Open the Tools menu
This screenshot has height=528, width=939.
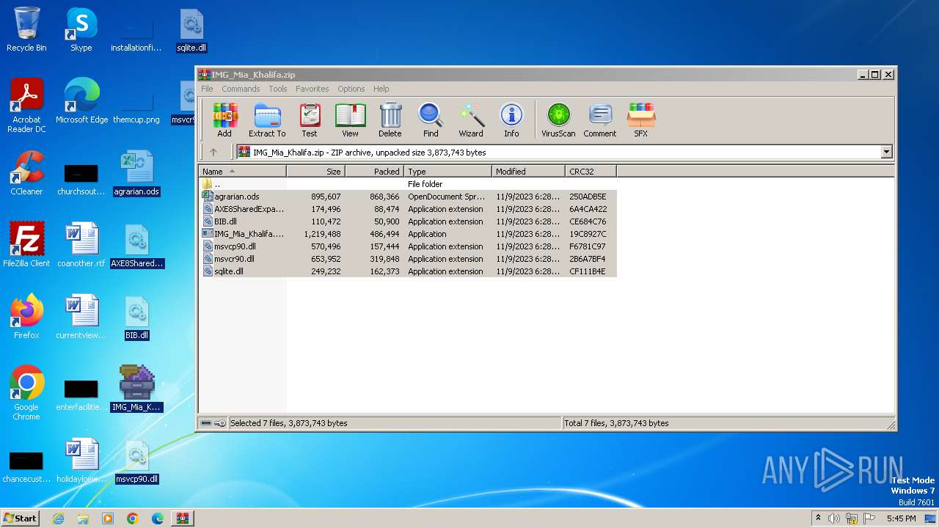[278, 89]
